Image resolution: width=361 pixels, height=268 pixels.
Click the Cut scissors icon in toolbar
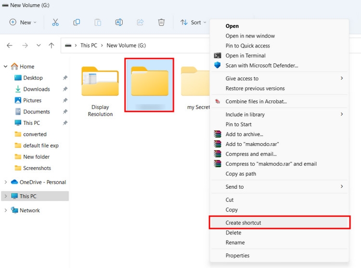[55, 22]
